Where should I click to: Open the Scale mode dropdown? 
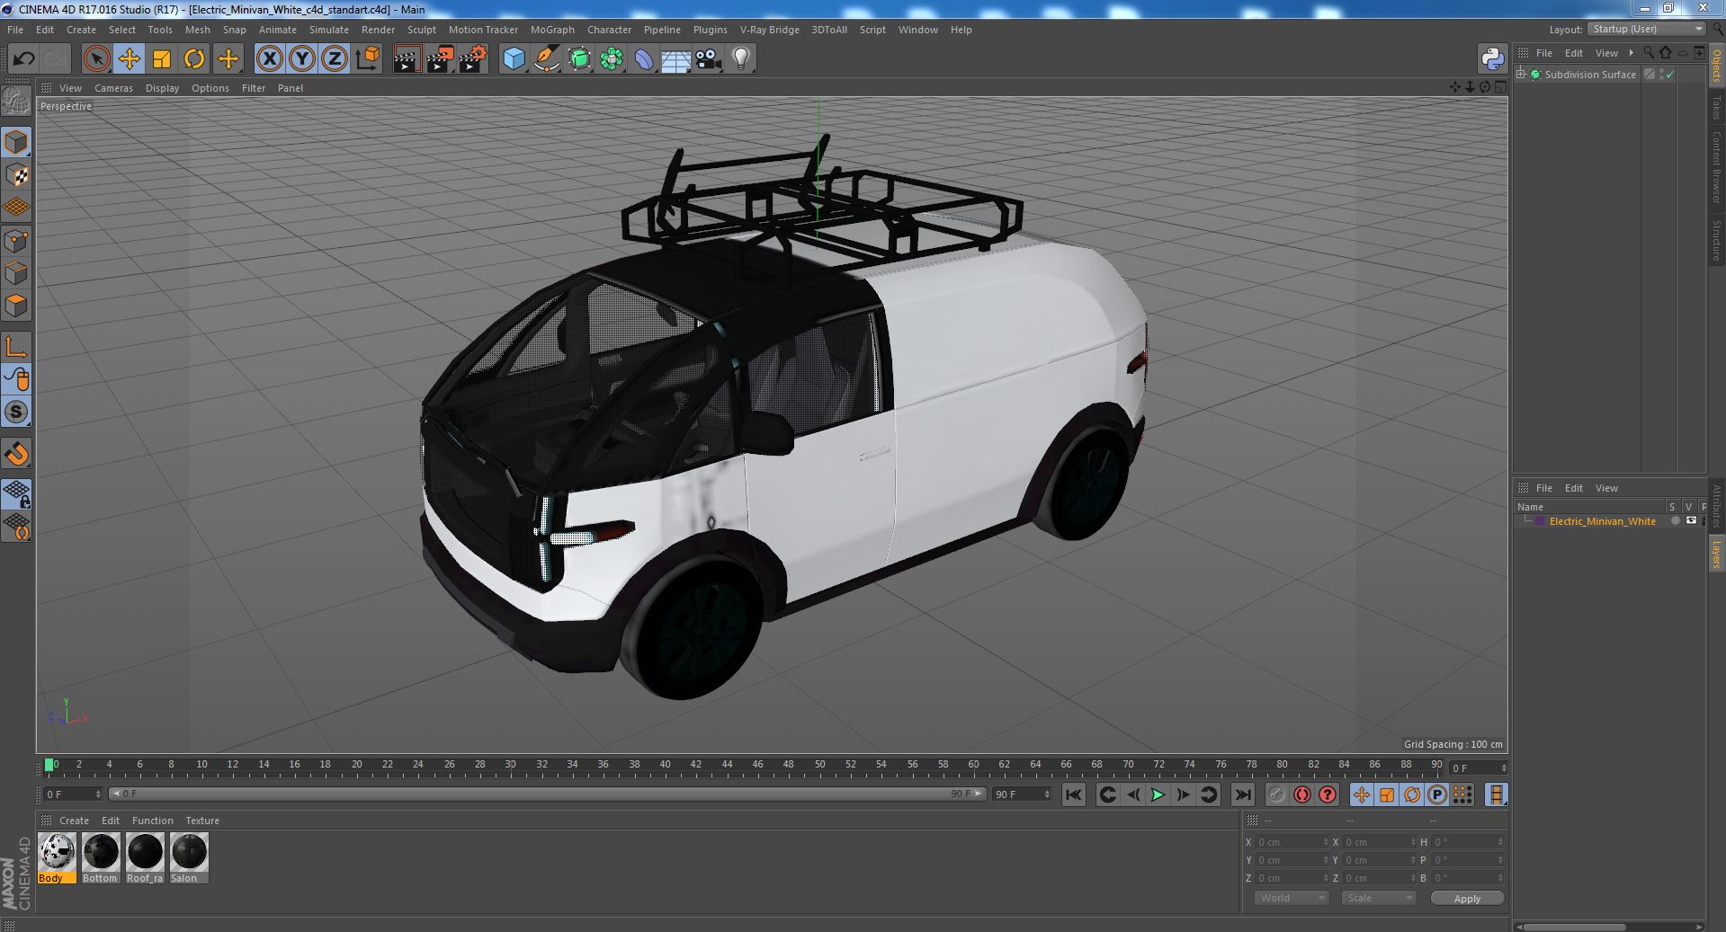point(1378,898)
